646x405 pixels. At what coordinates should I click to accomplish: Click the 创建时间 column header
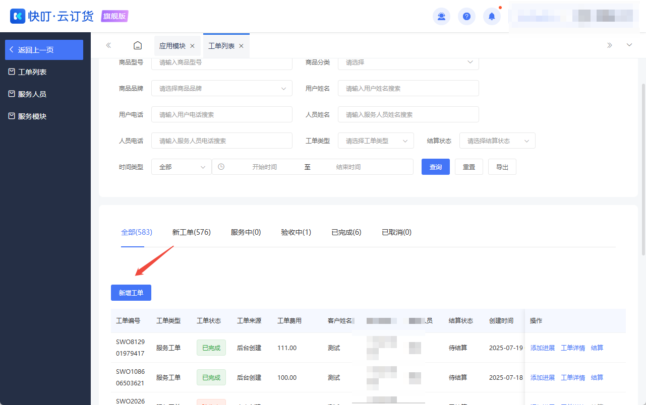(501, 320)
